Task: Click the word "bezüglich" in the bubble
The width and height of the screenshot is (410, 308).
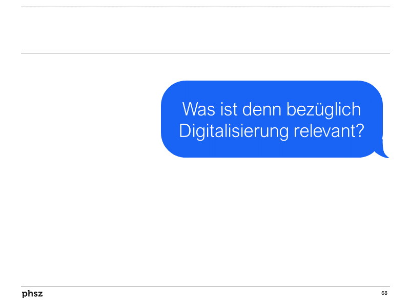Action: (324, 109)
